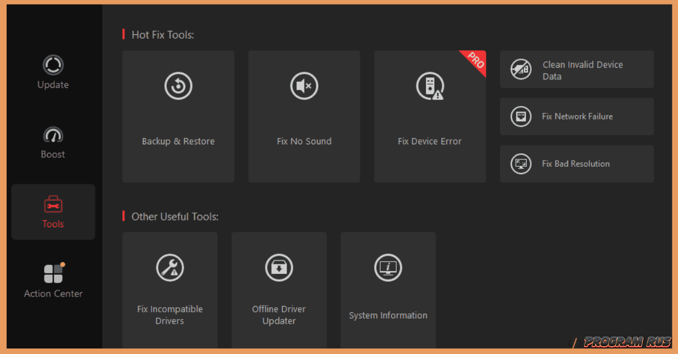
Task: Click the Action Center grid icon
Action: 53,273
